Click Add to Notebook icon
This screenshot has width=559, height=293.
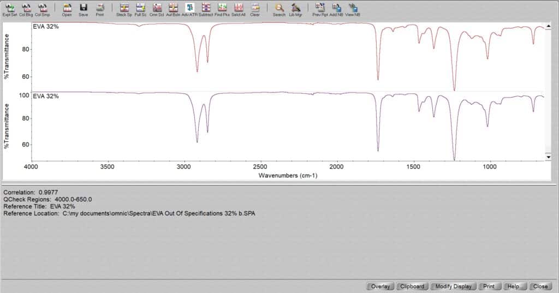pos(336,9)
